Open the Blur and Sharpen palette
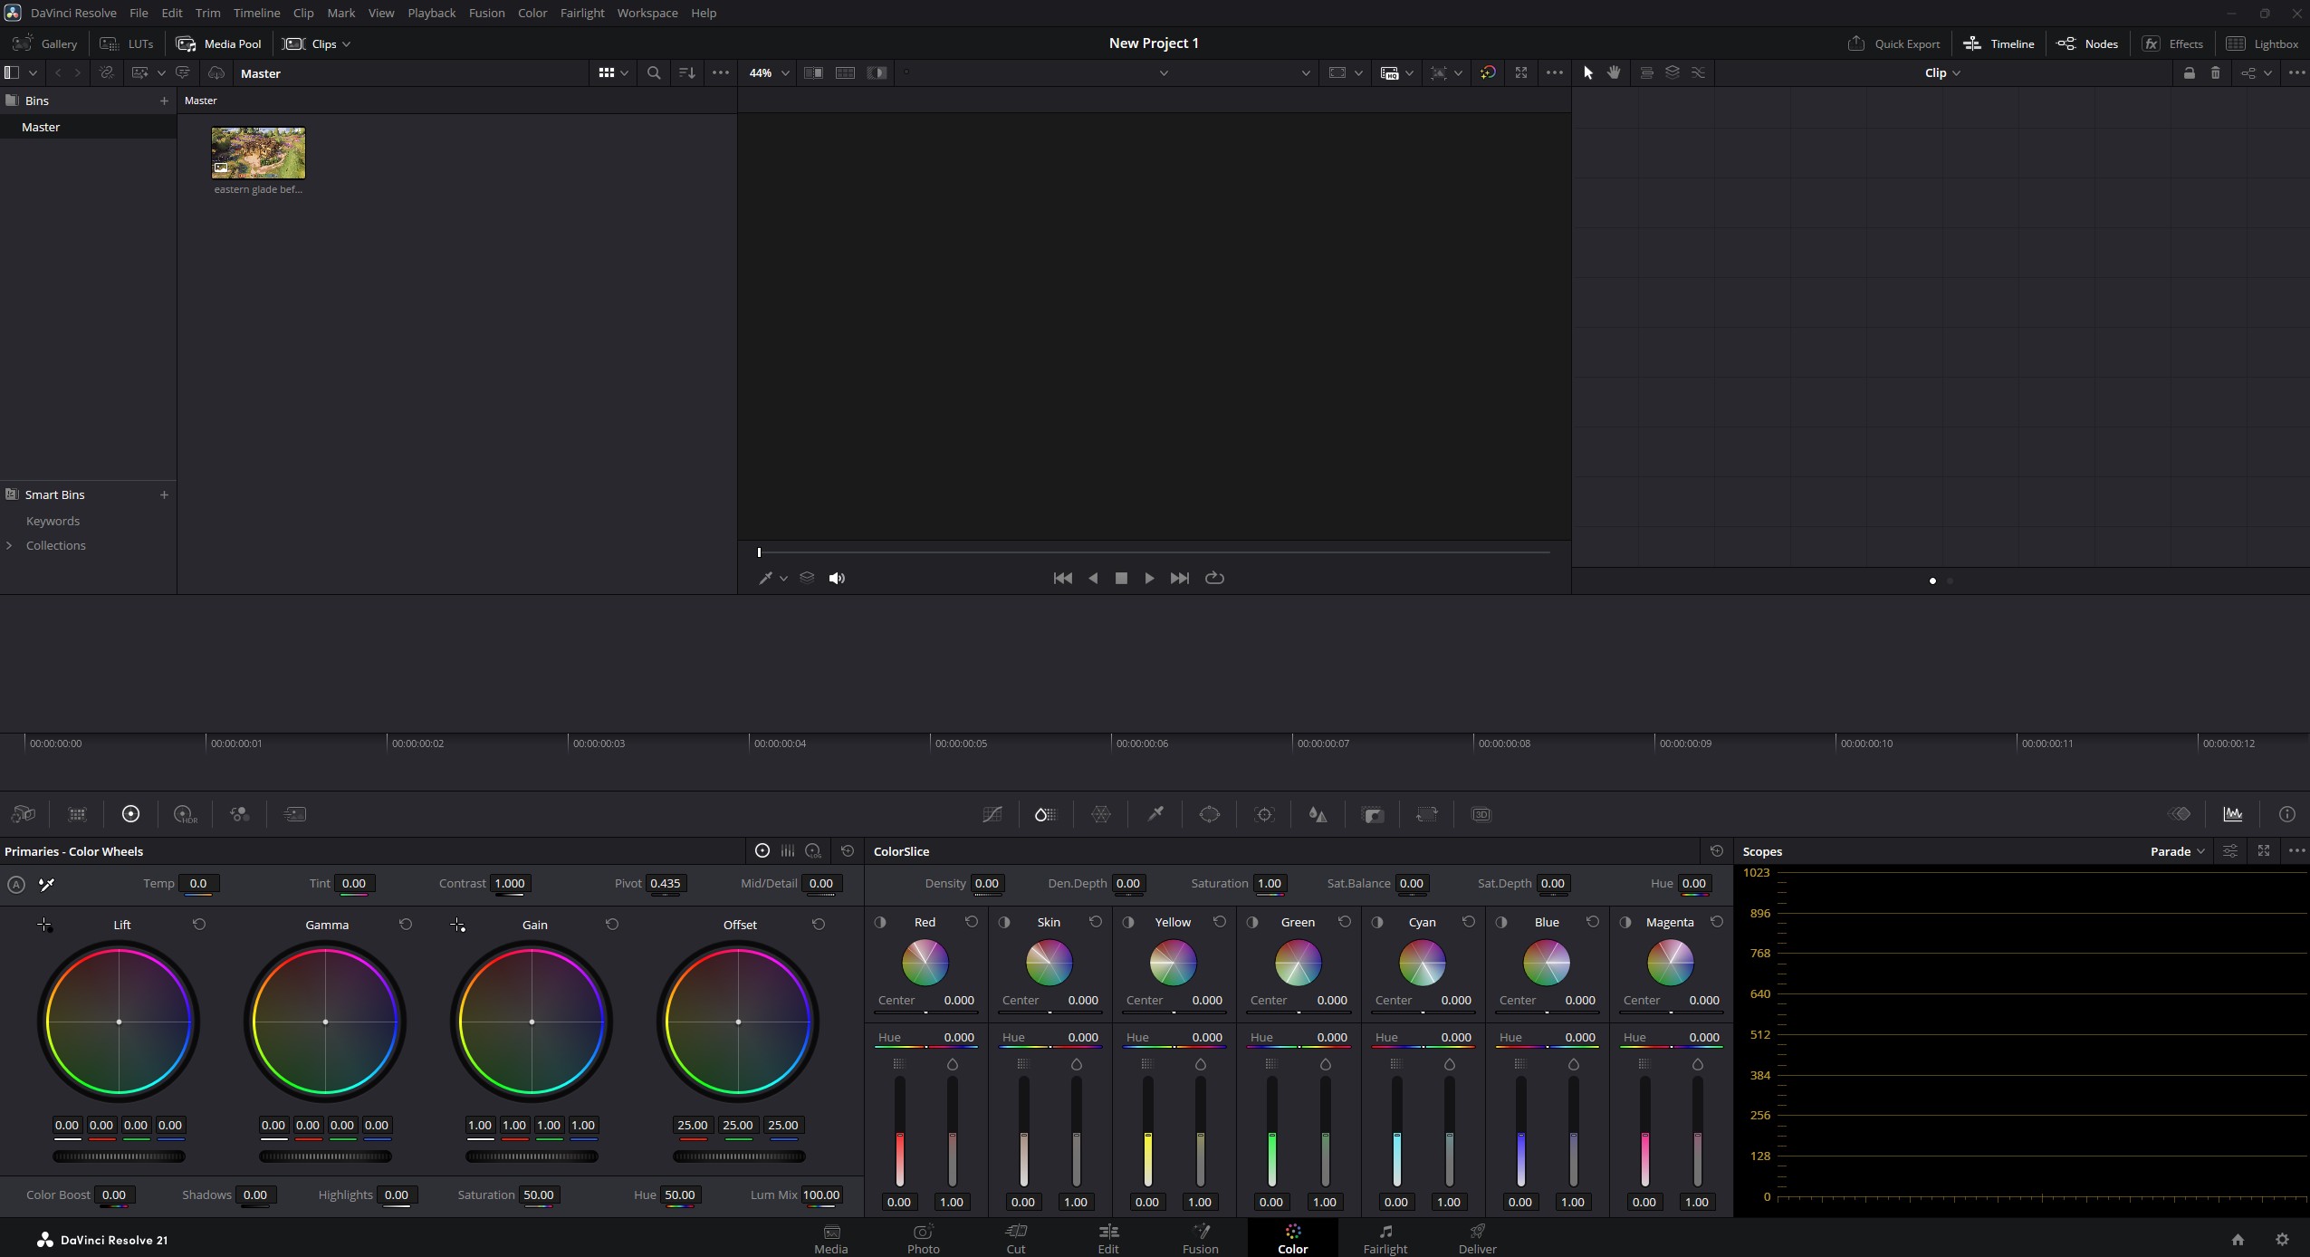Screen dimensions: 2310x1257 click(1318, 814)
